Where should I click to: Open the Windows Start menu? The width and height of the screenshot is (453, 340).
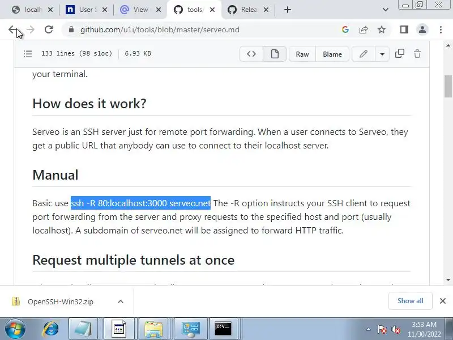pyautogui.click(x=15, y=329)
